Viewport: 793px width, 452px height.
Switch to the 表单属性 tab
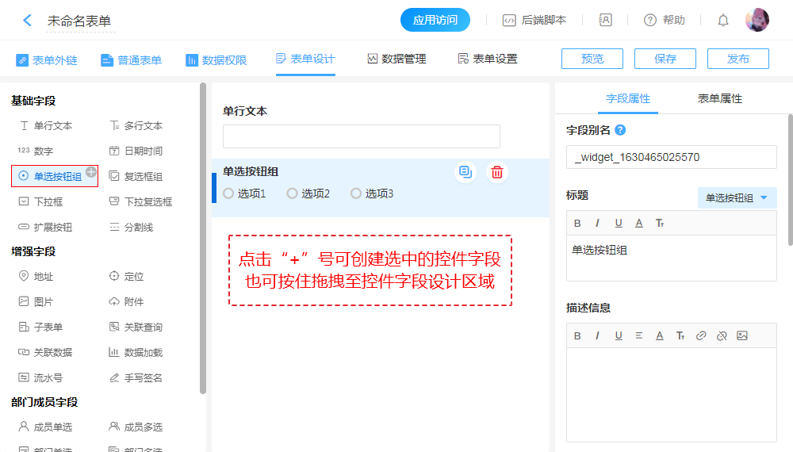coord(719,98)
